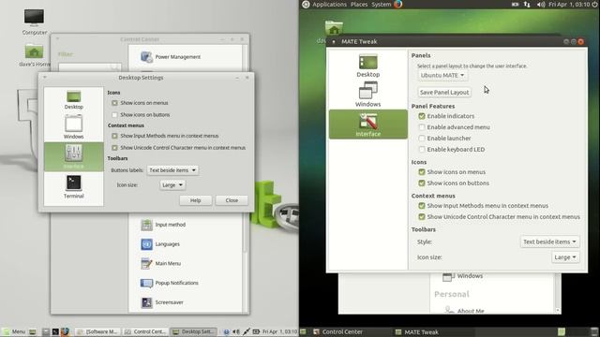Screen dimensions: 600x337
Task: Click battery icon in Ubuntu MATE top panel
Action: tap(515, 5)
